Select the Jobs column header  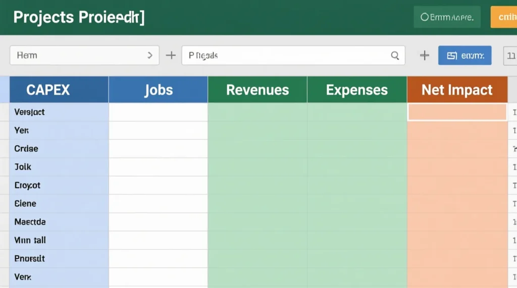(x=158, y=90)
